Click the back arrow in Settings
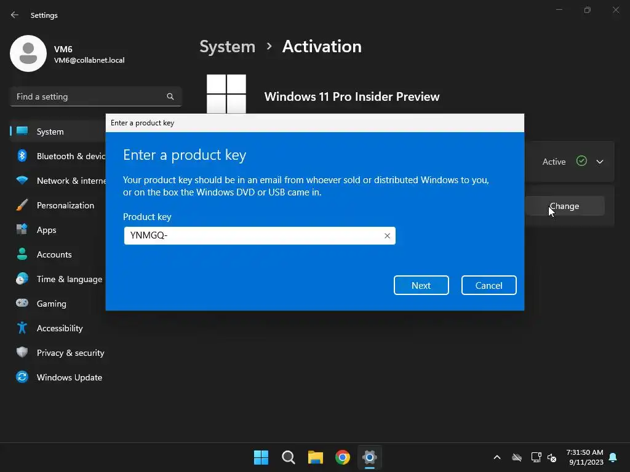 [15, 15]
